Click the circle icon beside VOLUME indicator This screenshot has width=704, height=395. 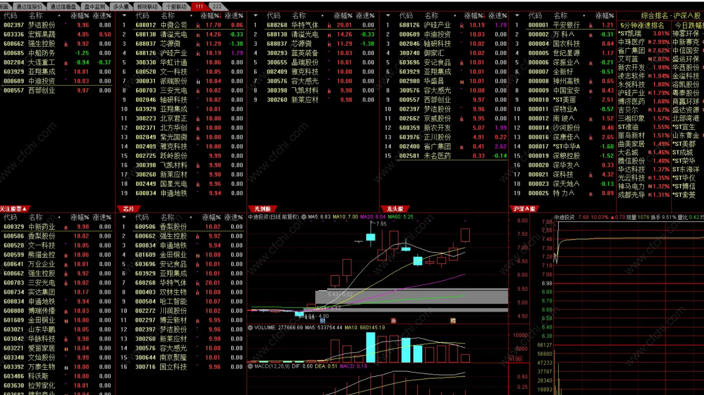pyautogui.click(x=251, y=327)
